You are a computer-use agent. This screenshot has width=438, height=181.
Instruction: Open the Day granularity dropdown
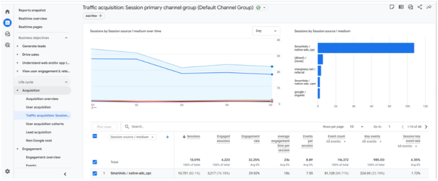tap(266, 31)
